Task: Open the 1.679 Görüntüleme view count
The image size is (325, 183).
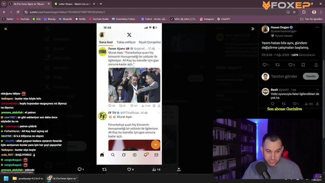Action: click(303, 55)
